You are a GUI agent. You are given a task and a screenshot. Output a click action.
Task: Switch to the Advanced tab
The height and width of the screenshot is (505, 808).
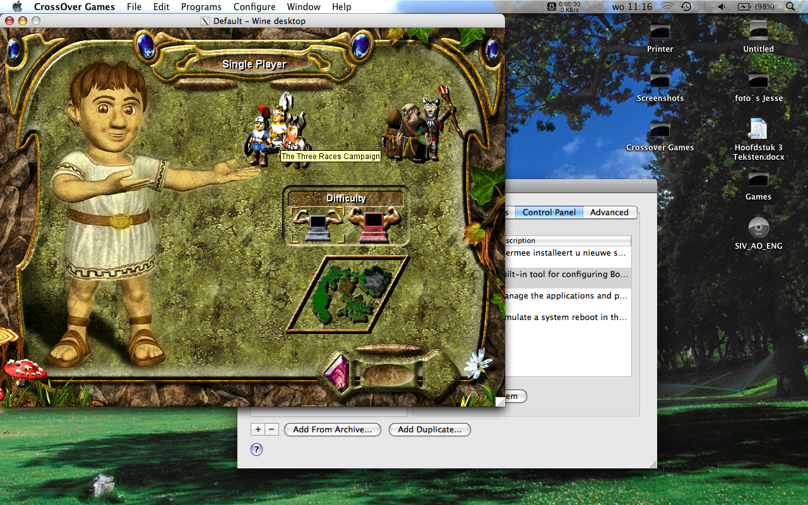tap(609, 212)
